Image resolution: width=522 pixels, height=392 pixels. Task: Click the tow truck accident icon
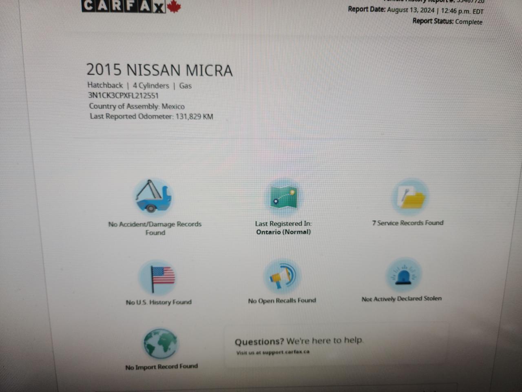(x=153, y=197)
